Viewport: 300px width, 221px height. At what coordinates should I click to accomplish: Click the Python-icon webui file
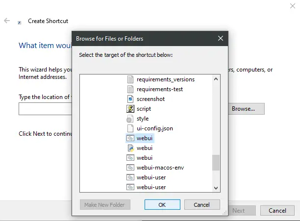click(130, 148)
